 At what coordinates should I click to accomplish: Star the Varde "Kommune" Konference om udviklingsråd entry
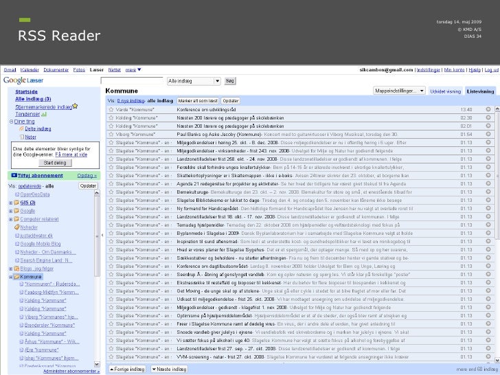coord(111,109)
